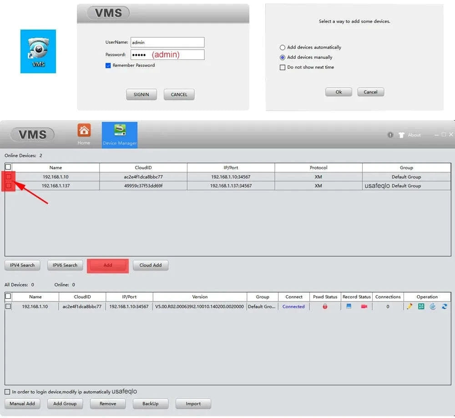The width and height of the screenshot is (455, 418).
Task: Open the About link
Action: [415, 135]
